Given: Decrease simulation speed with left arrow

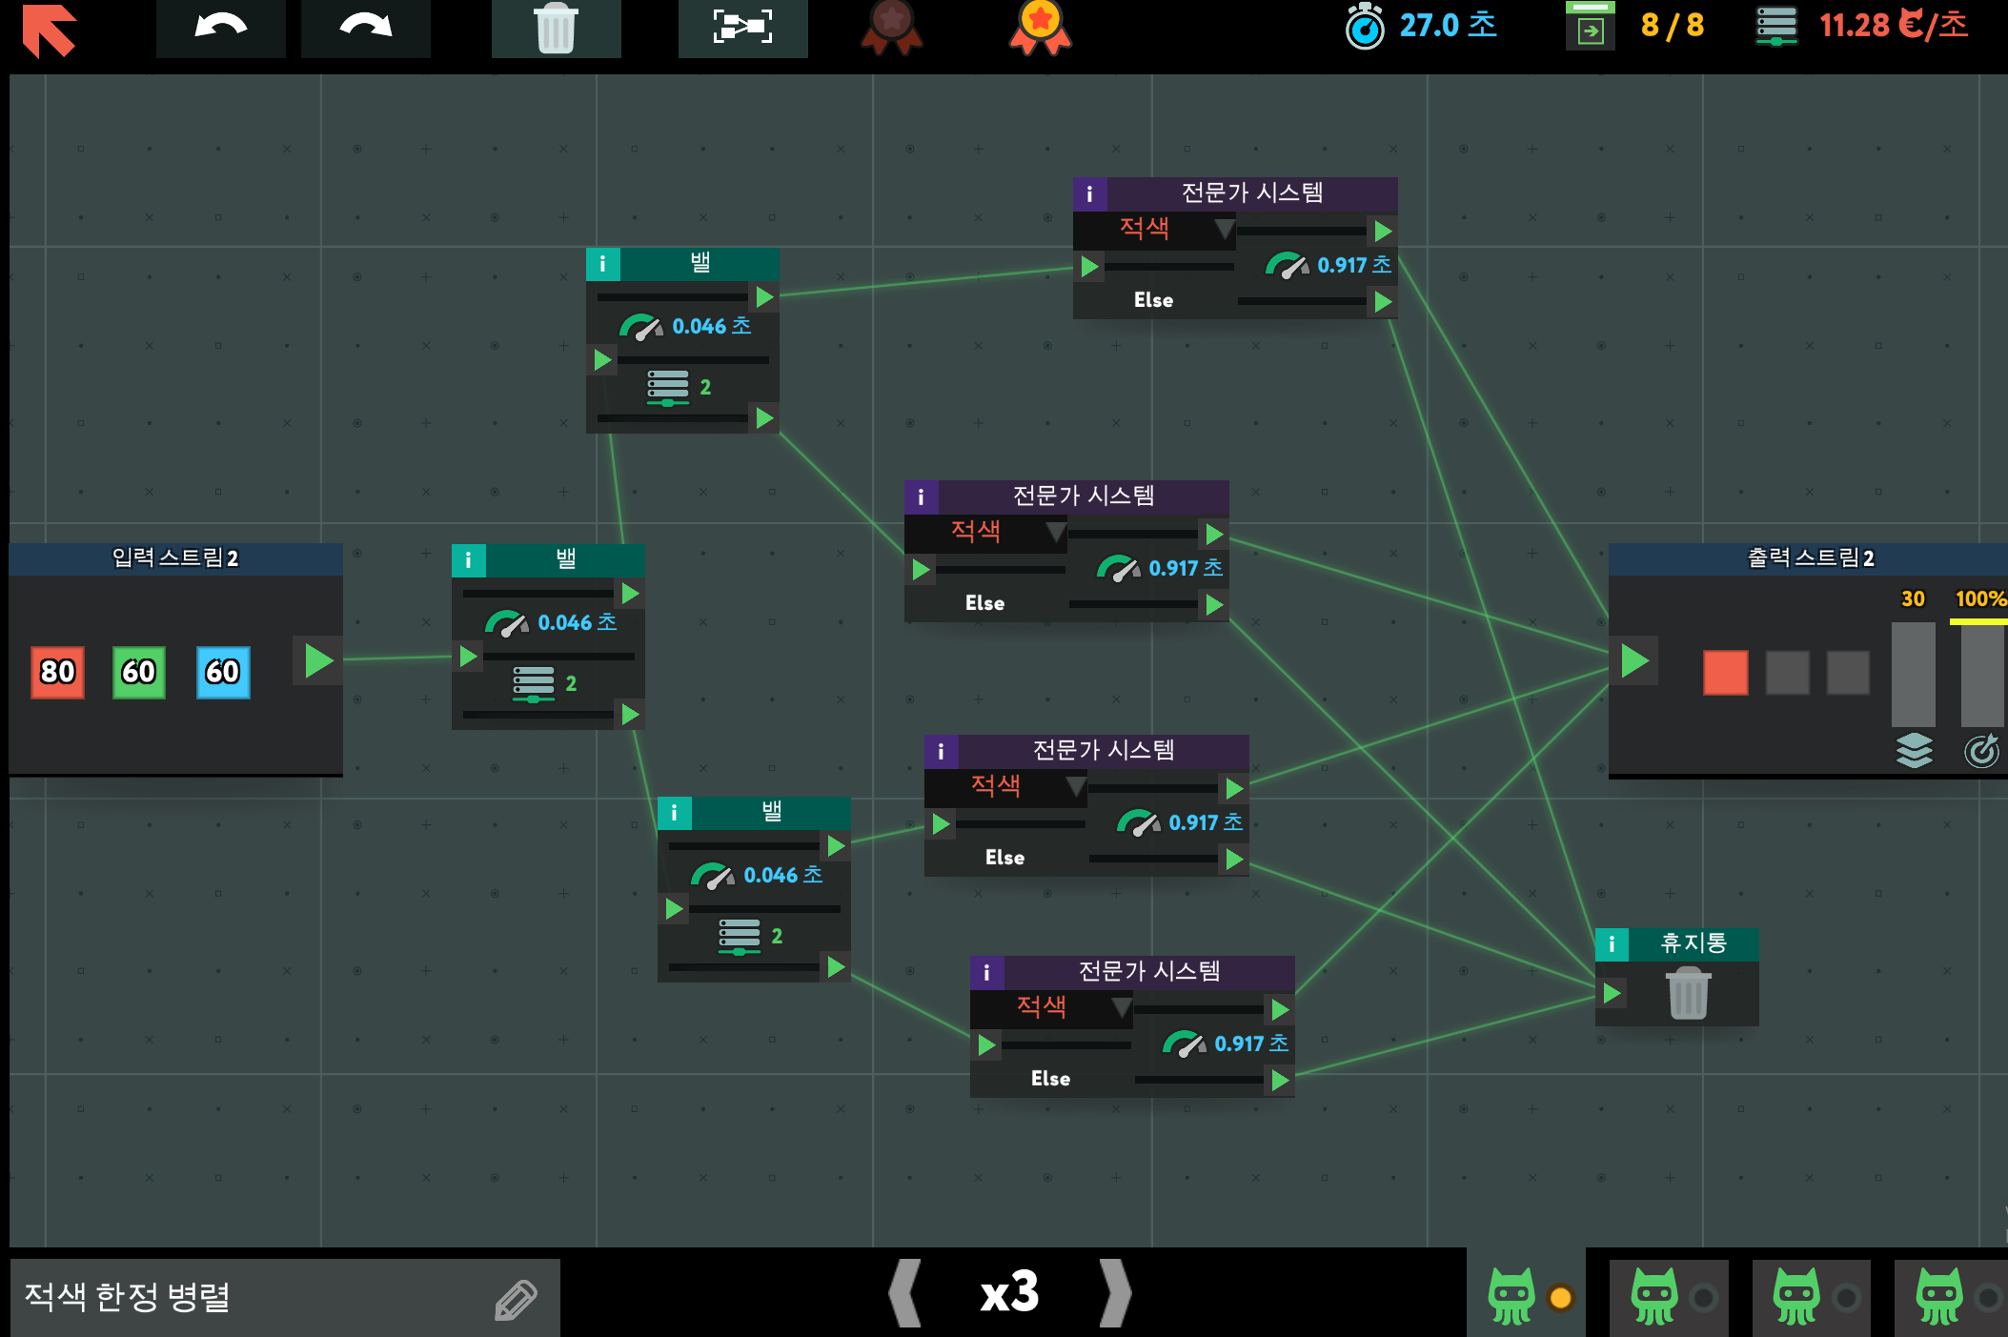Looking at the screenshot, I should click(x=905, y=1293).
